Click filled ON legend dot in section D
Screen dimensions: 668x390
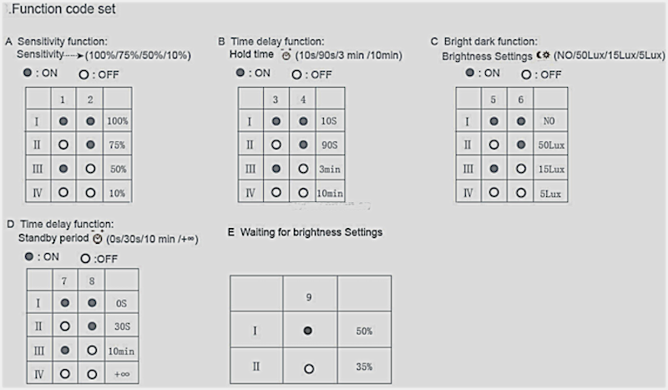29,256
